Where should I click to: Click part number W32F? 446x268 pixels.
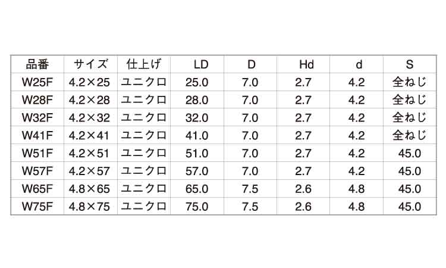37,118
